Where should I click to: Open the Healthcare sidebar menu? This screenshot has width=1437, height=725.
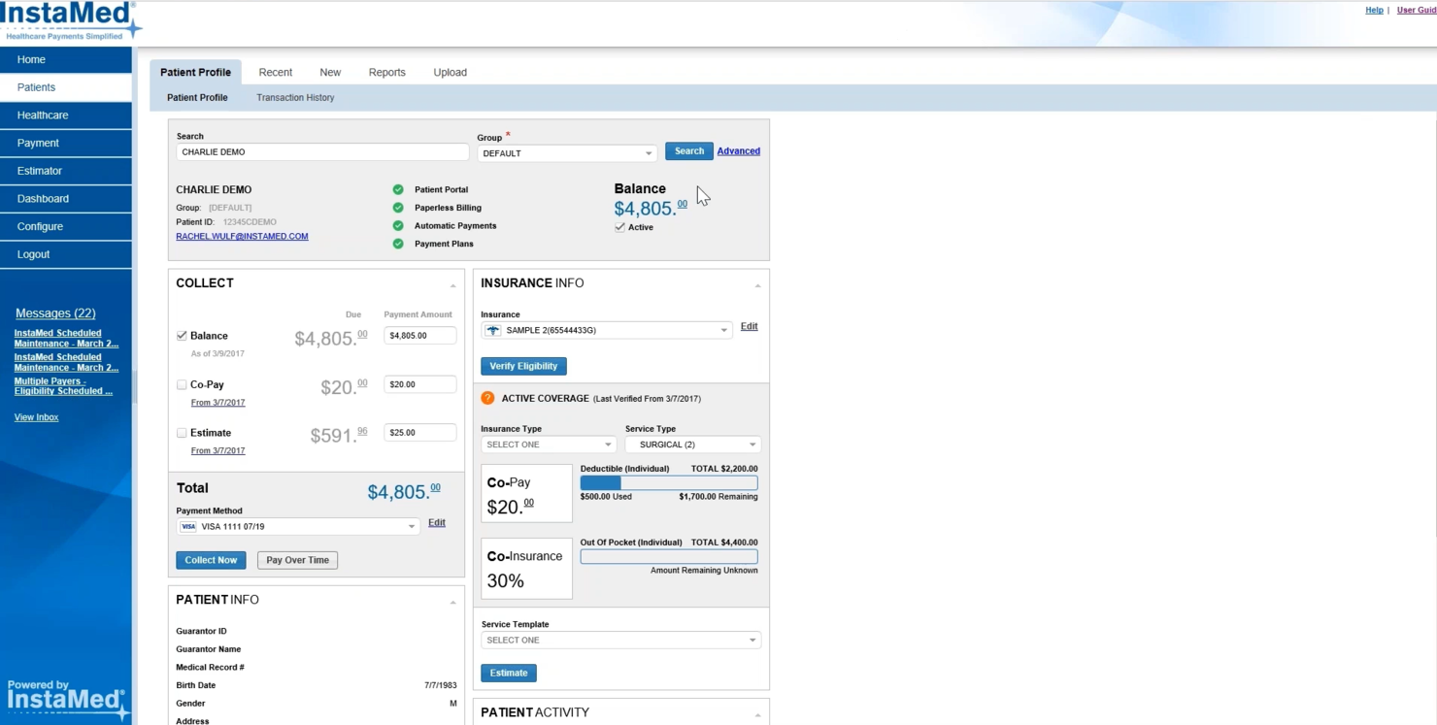(66, 115)
